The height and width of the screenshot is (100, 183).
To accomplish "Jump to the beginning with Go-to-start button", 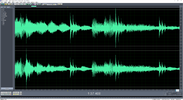I will click(2, 94).
